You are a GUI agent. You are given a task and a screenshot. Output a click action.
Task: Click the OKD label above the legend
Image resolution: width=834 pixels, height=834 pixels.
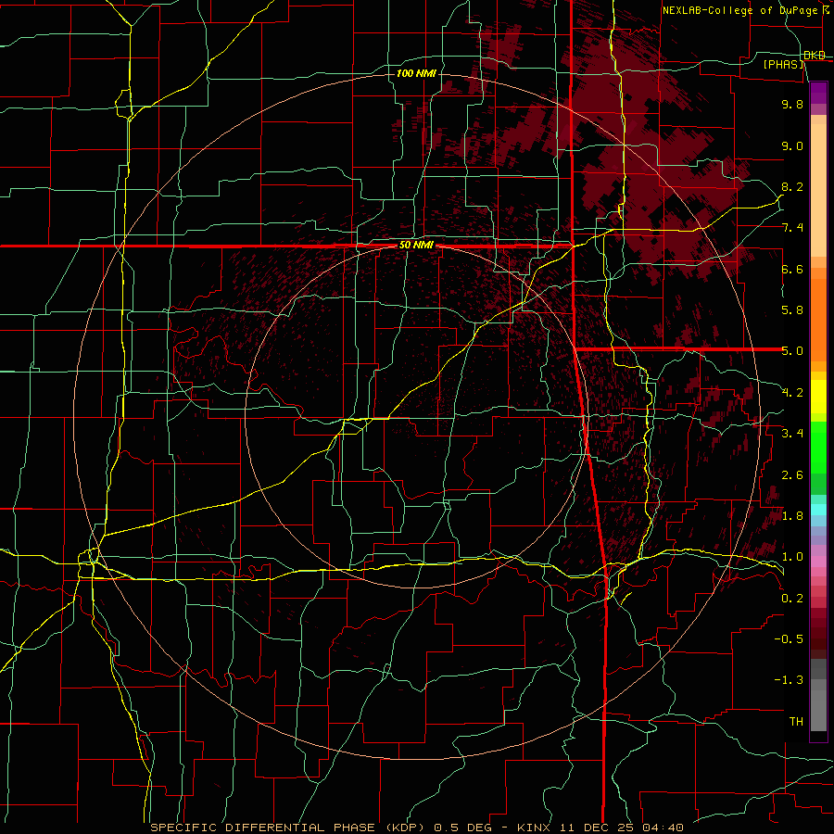[815, 56]
